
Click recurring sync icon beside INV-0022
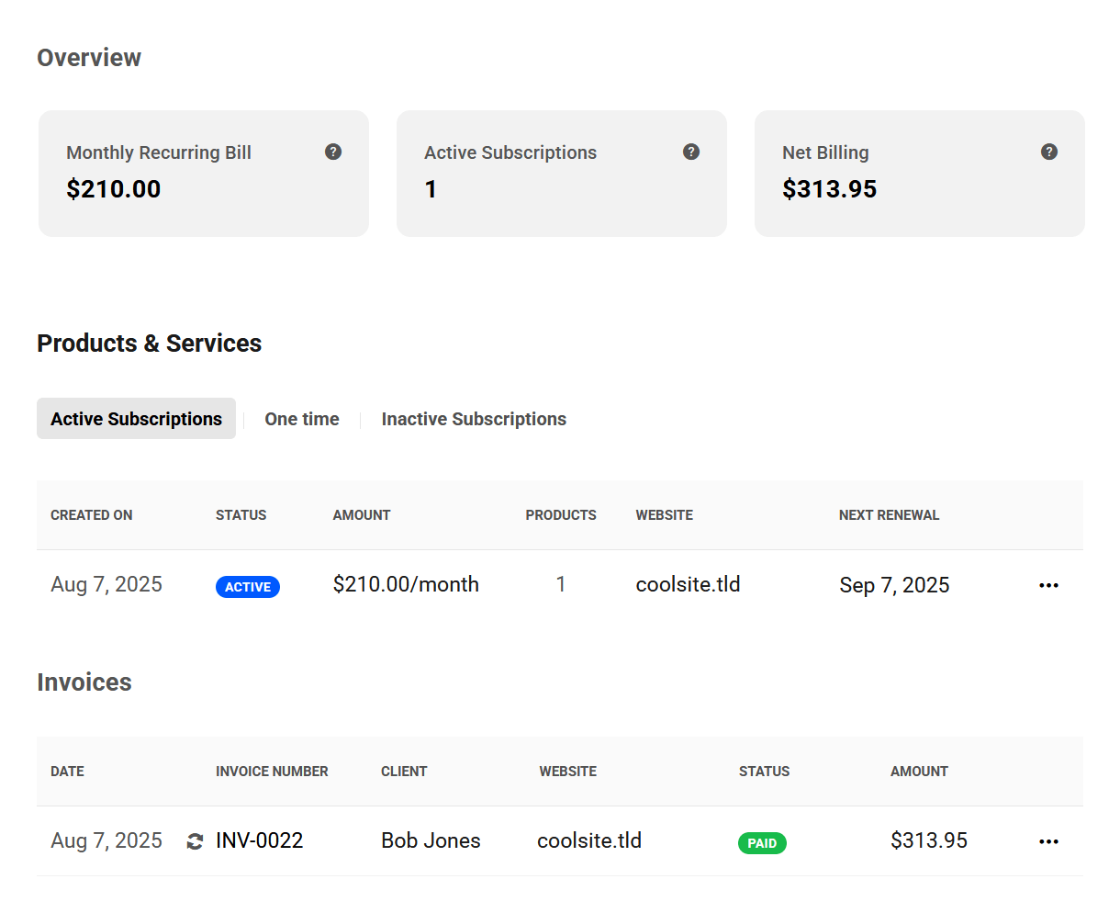click(195, 841)
